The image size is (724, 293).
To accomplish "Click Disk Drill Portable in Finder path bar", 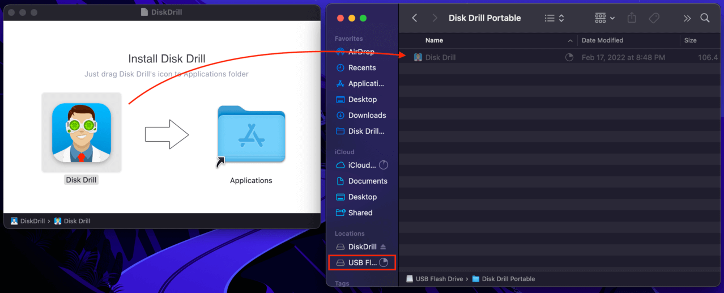I will point(503,279).
